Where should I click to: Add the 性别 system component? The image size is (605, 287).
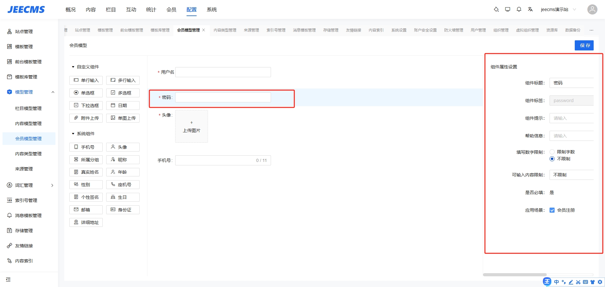(x=86, y=185)
